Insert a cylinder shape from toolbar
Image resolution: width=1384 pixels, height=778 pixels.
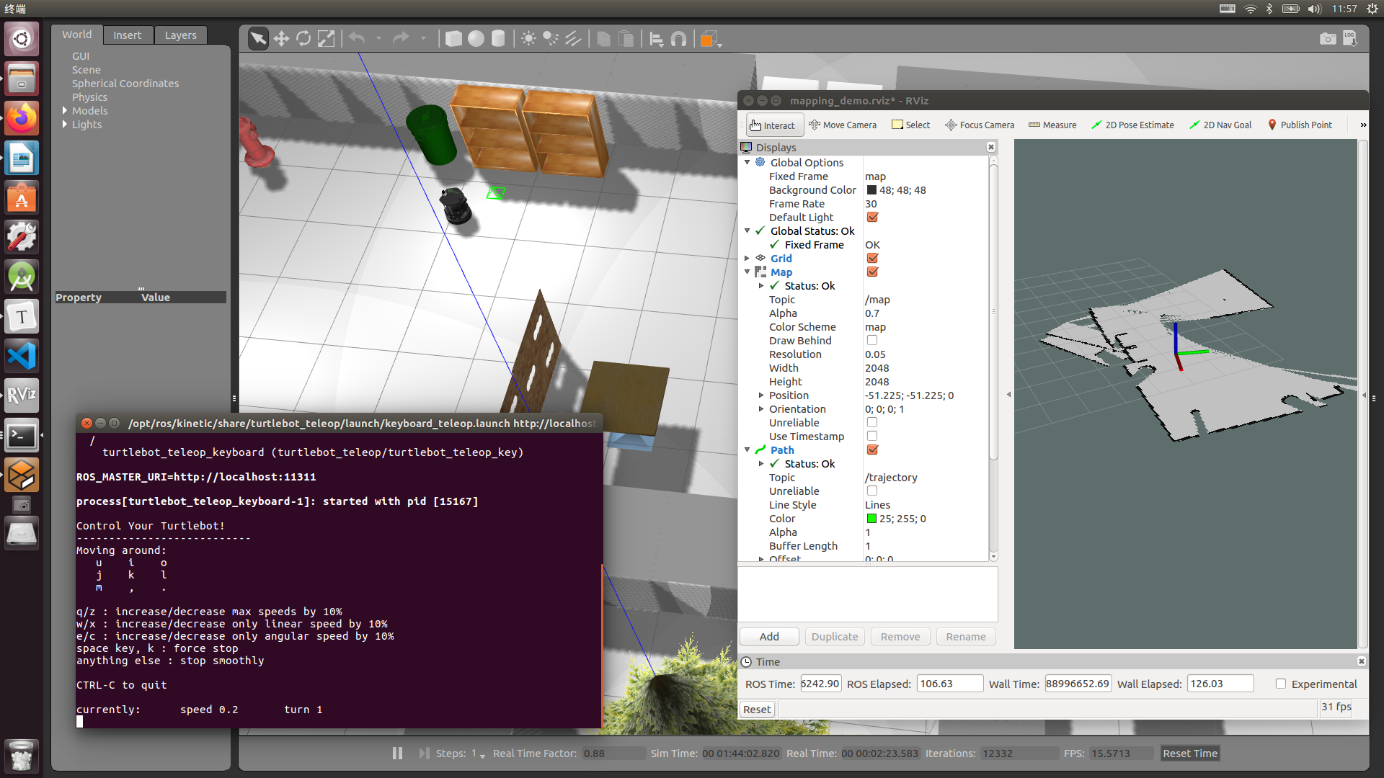498,39
